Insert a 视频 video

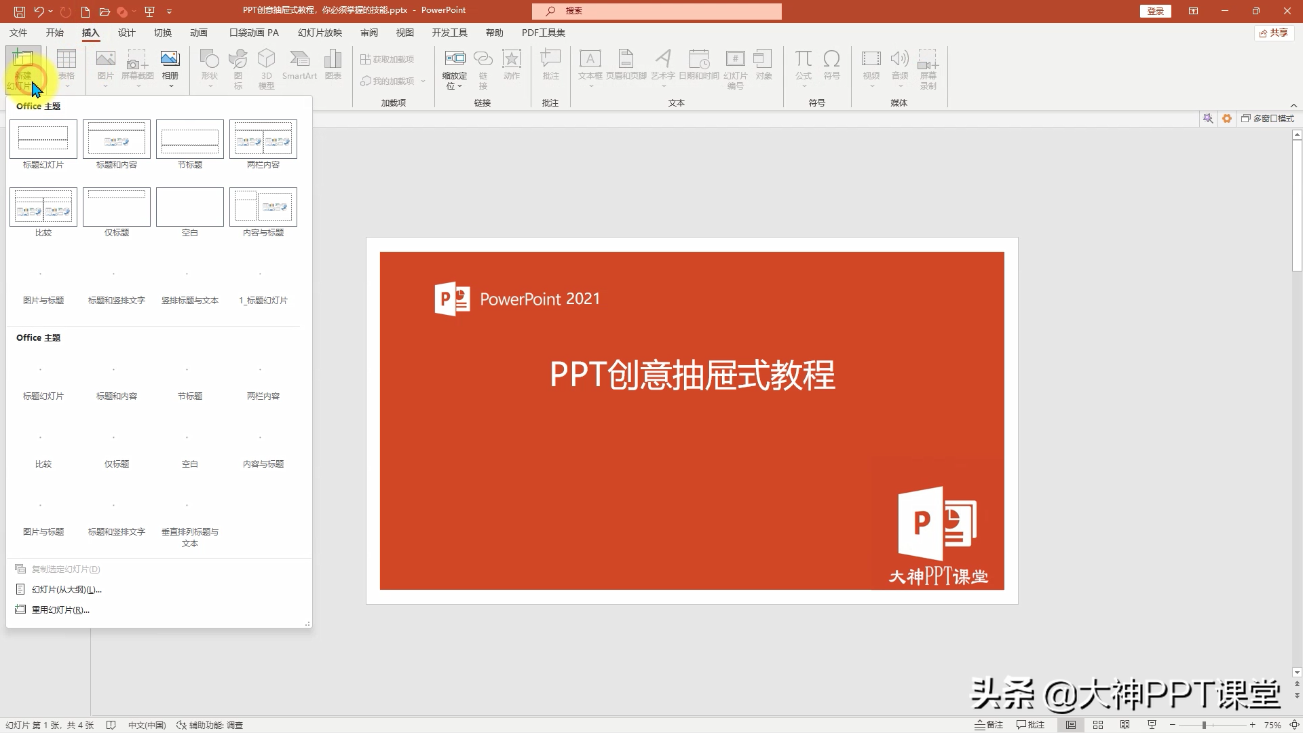click(x=871, y=69)
